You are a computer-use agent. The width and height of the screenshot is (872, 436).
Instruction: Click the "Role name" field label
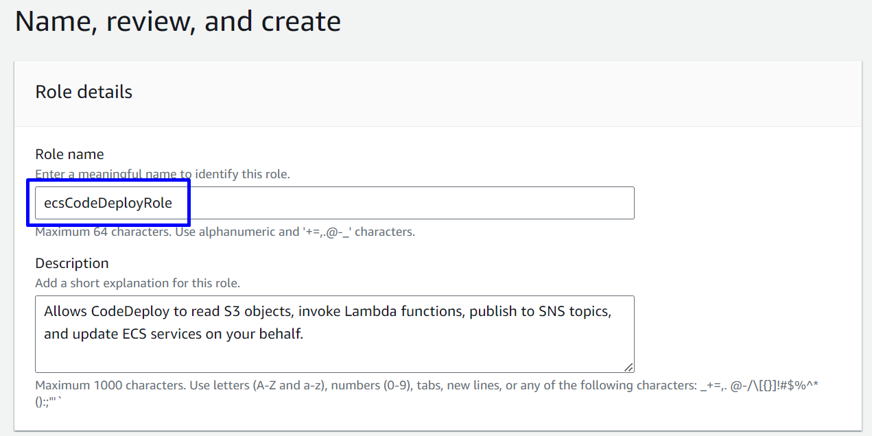[x=69, y=154]
